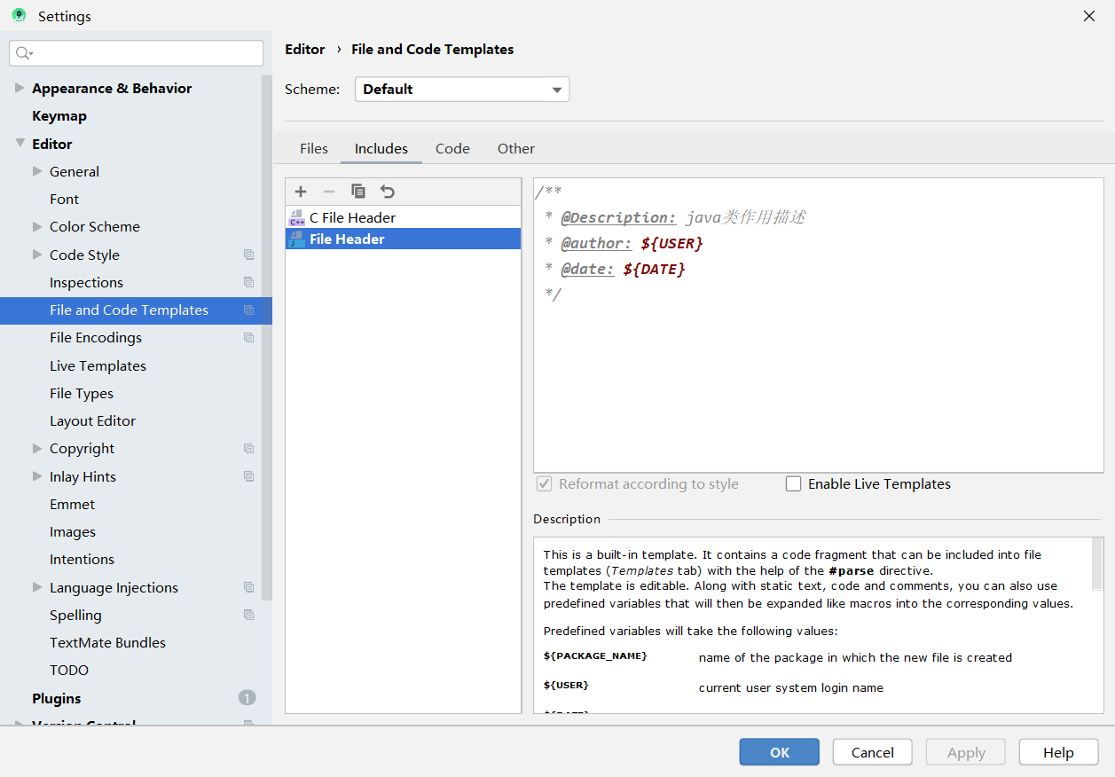1115x777 pixels.
Task: Toggle Reformat according to style checkbox
Action: pos(545,484)
